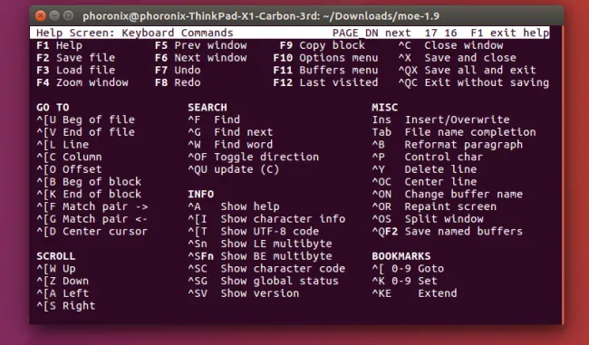Click the terminal window close button

click(x=40, y=15)
